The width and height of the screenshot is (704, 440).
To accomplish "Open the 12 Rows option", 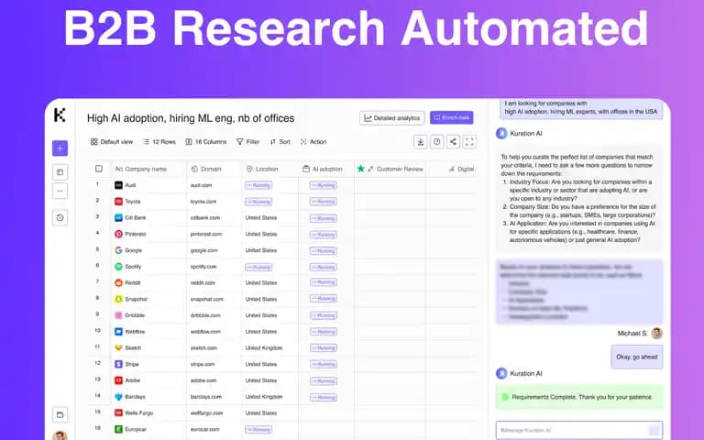I will pyautogui.click(x=159, y=142).
